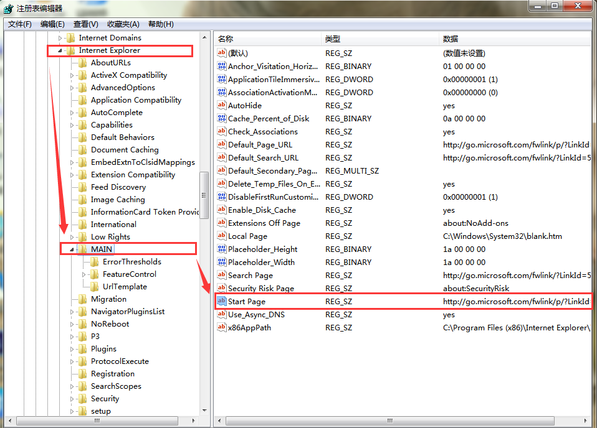
Task: Click the values pane scroll right arrow
Action: pyautogui.click(x=585, y=421)
